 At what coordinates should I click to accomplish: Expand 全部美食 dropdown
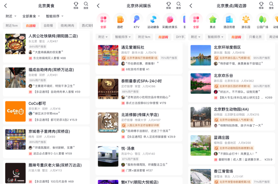31,16
